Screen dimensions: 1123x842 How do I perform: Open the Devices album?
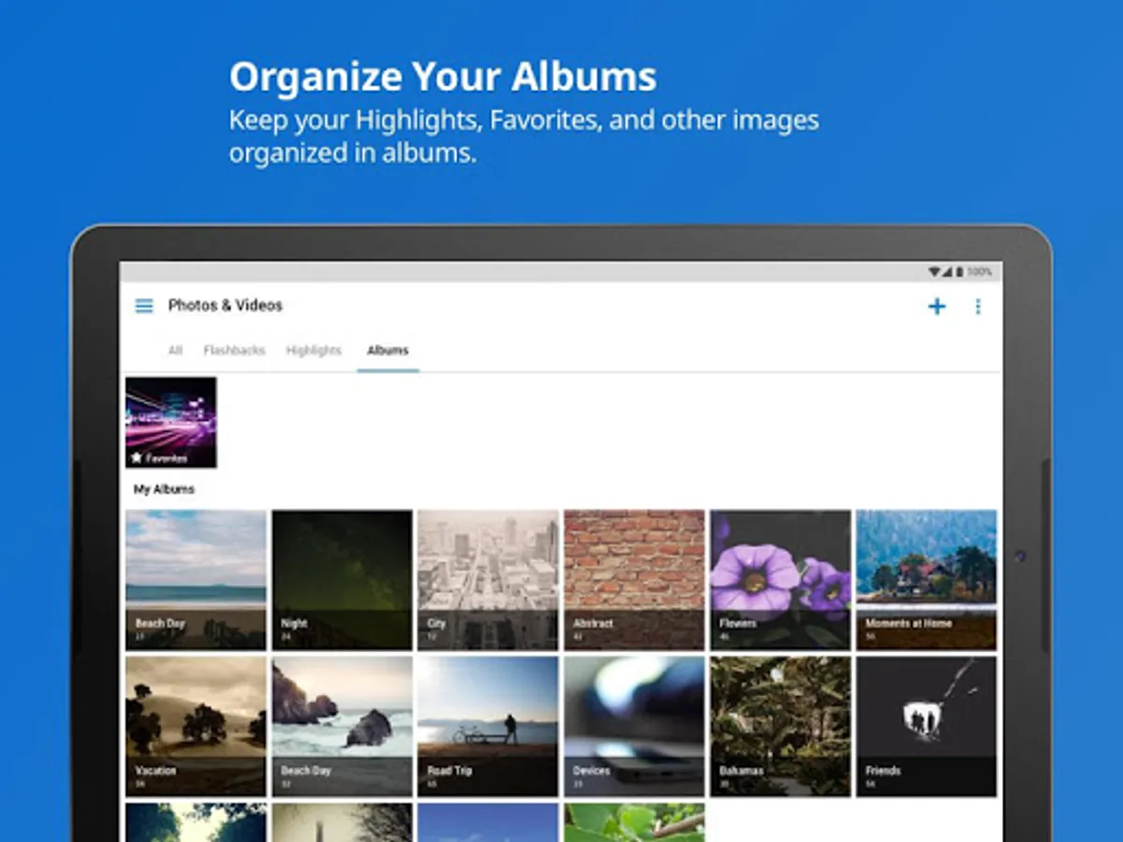[634, 726]
